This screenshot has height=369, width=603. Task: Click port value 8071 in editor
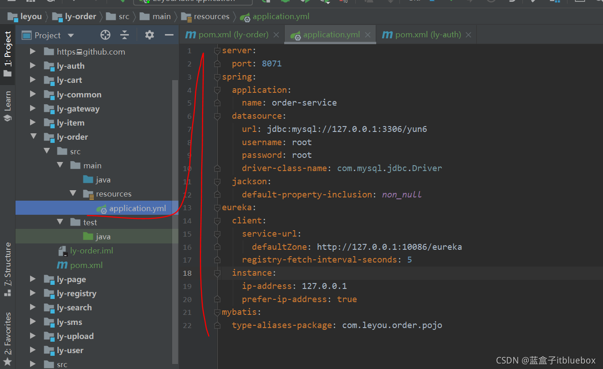click(272, 64)
